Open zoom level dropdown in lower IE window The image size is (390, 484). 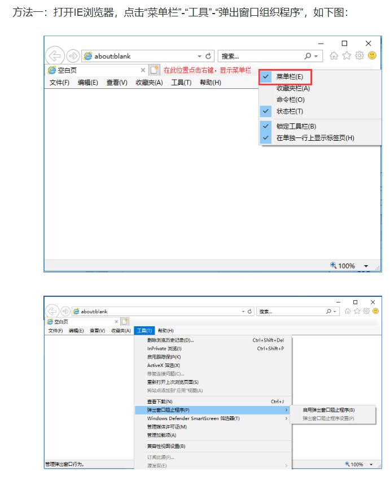[371, 464]
